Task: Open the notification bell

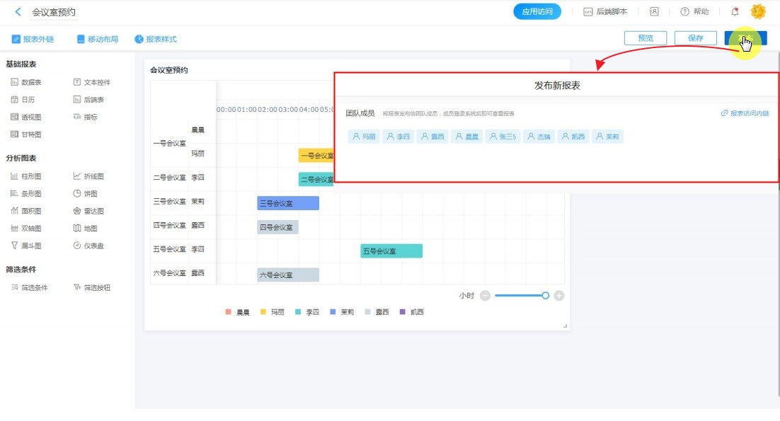Action: point(735,12)
